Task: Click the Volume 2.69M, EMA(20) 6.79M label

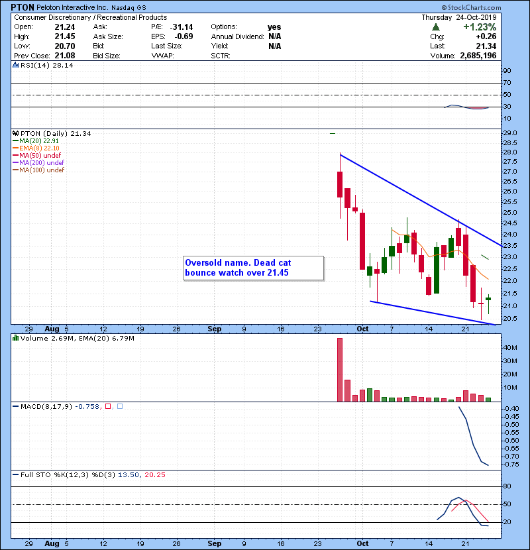Action: pos(77,339)
